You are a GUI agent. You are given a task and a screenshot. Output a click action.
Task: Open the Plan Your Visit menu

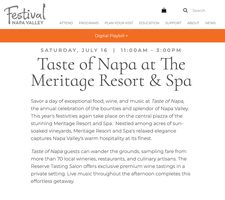coord(119,23)
